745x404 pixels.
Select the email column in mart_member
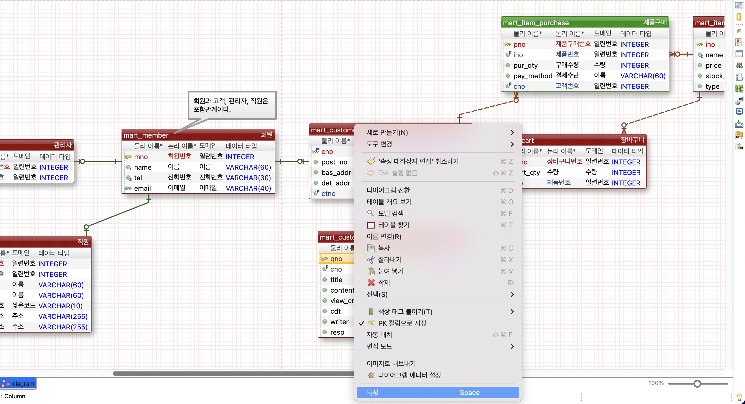point(198,188)
